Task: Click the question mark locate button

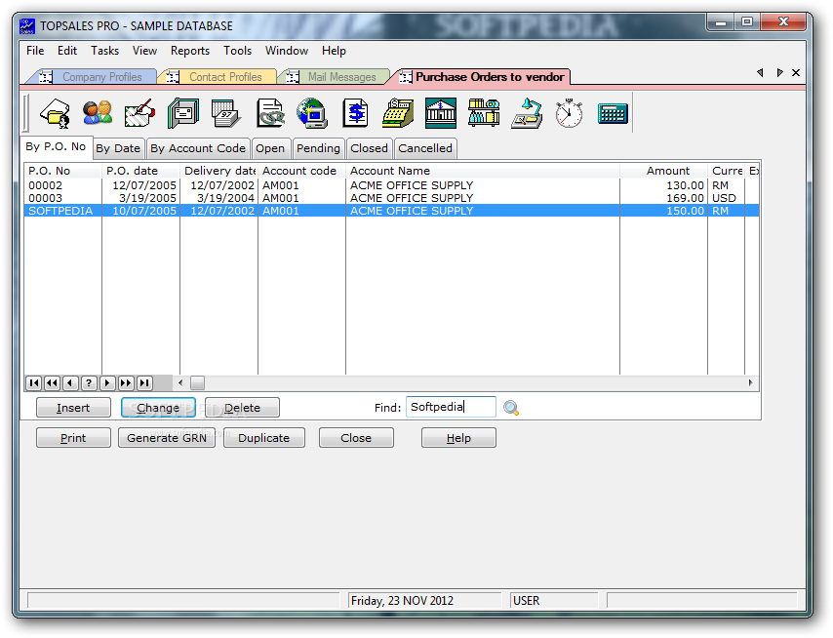Action: [x=89, y=383]
